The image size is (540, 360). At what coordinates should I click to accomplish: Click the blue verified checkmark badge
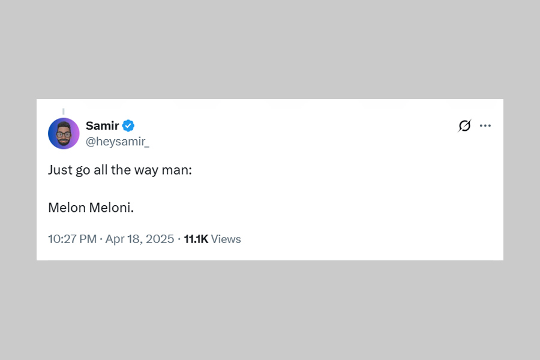128,126
